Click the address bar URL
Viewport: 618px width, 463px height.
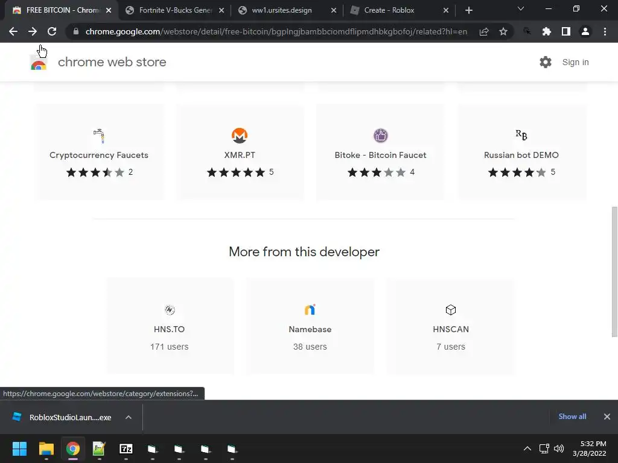(276, 31)
